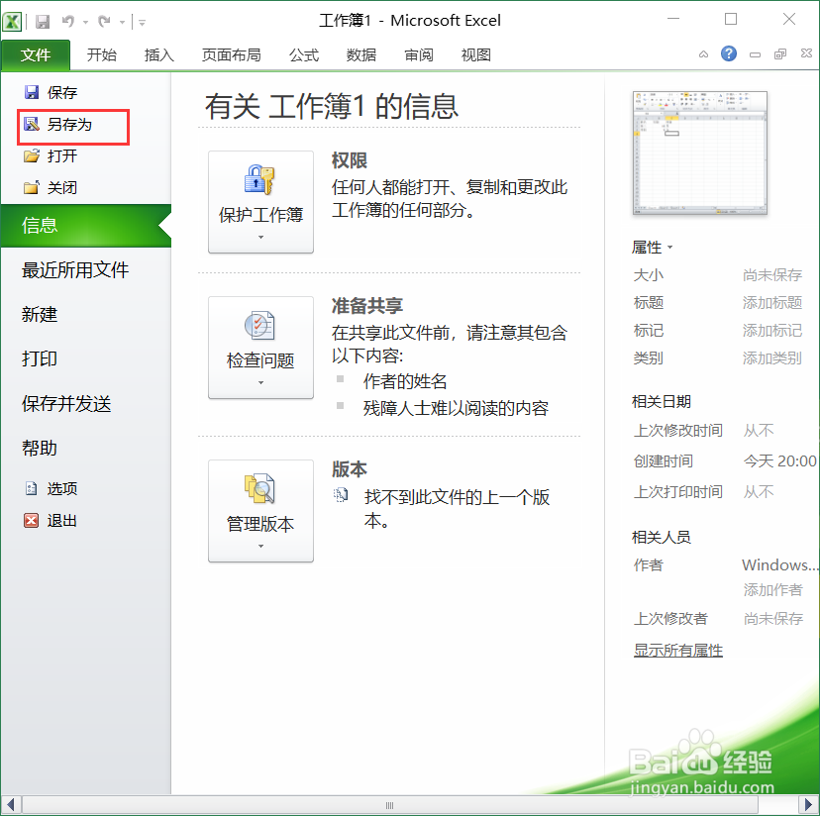This screenshot has width=820, height=816.
Task: Minimize the Excel application window
Action: [673, 20]
